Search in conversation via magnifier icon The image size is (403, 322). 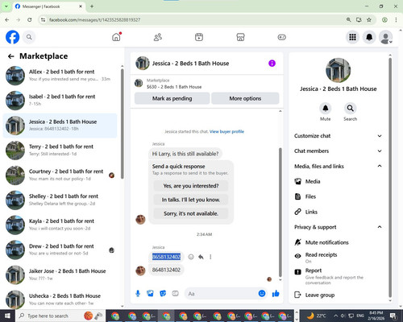click(x=350, y=109)
